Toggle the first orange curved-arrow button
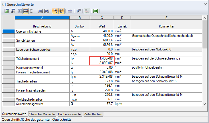Screen dimensions: 209x123 [x=55, y=11]
